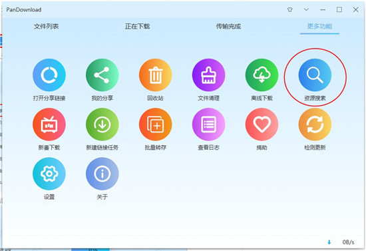366x251 pixels.
Task: Click the 资源搜索 magnifier icon
Action: coord(315,75)
